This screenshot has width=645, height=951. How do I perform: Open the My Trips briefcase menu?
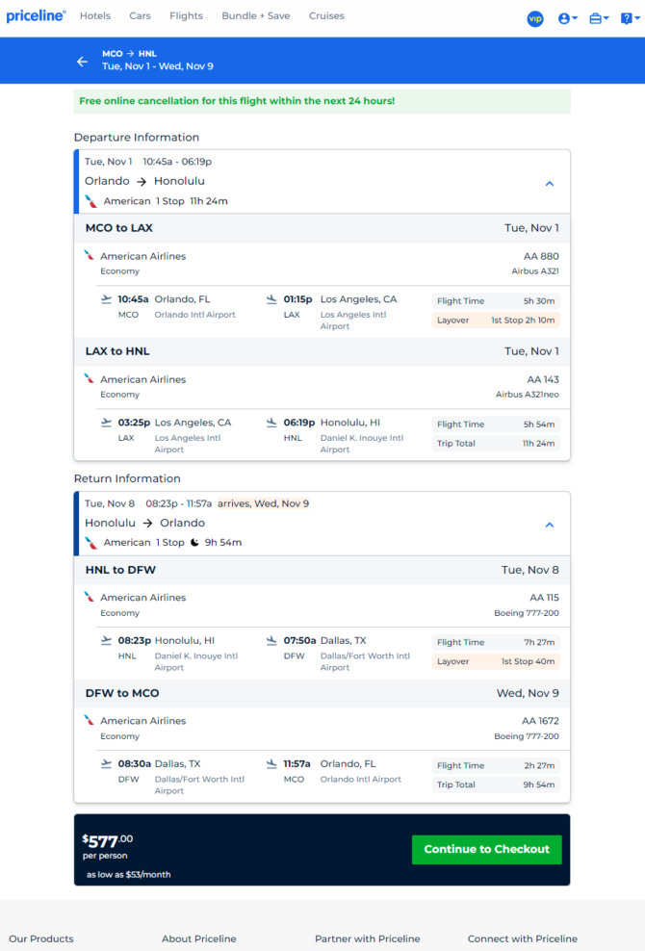pyautogui.click(x=599, y=19)
